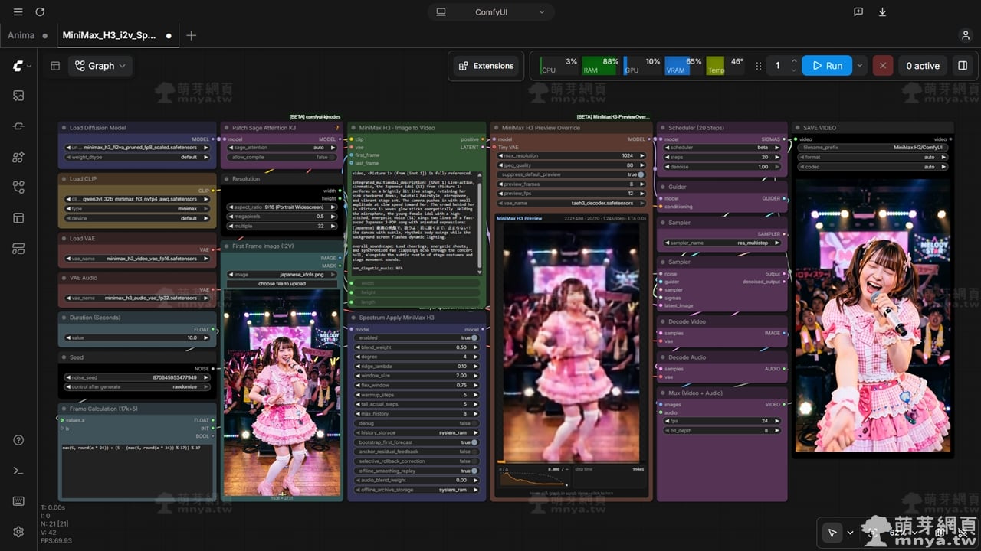Decrement the Duration value arrow
Viewport: 981px width, 551px height.
[x=68, y=337]
